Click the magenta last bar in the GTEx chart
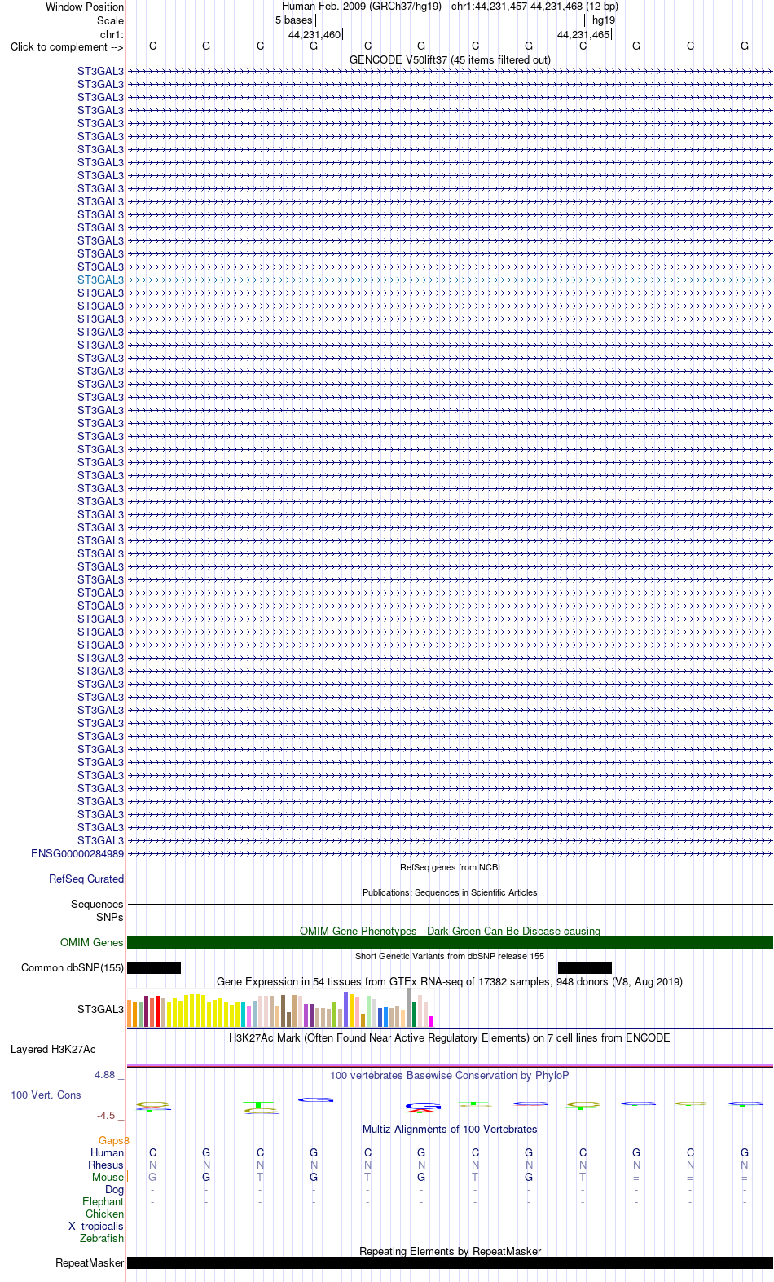This screenshot has width=774, height=1282. (432, 1021)
